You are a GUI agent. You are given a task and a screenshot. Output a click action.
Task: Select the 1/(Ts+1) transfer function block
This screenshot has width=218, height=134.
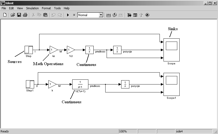(80, 84)
